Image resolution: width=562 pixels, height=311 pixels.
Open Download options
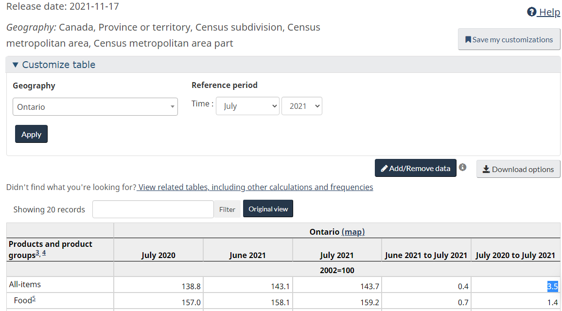point(518,169)
